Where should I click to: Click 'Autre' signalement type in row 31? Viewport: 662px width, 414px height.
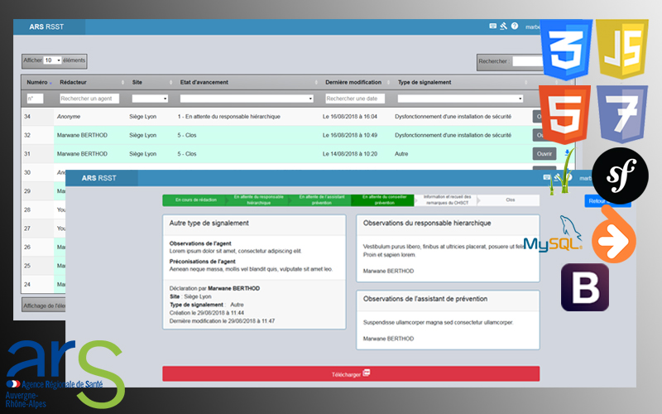click(401, 154)
